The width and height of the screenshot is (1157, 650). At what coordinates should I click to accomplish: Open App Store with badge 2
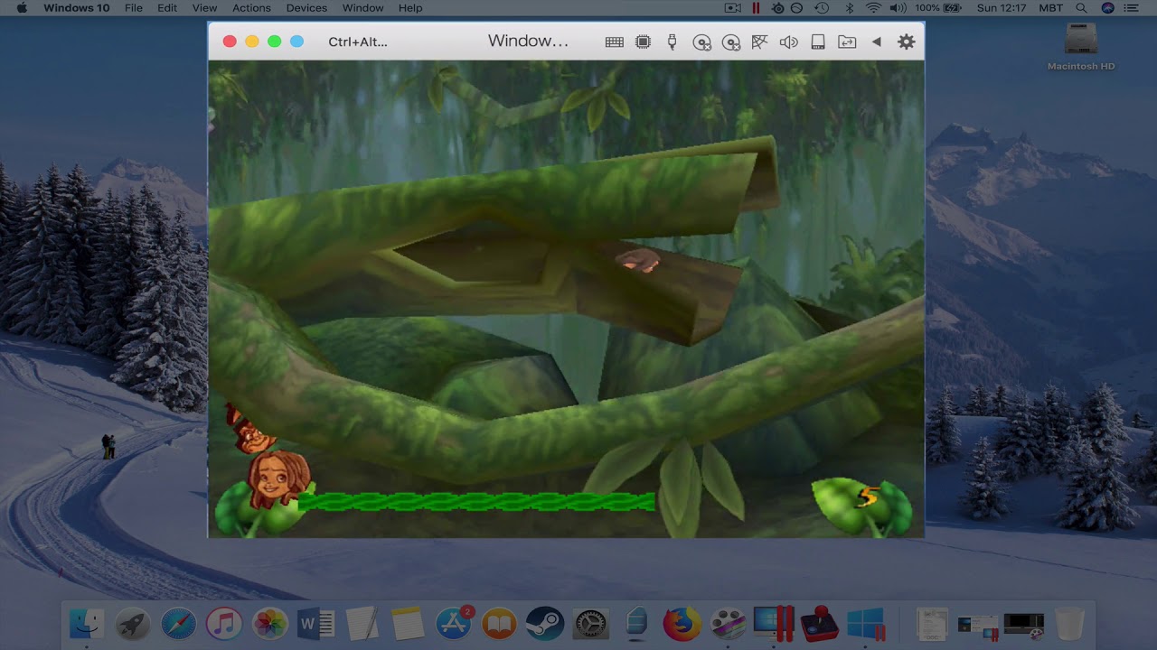[x=454, y=624]
